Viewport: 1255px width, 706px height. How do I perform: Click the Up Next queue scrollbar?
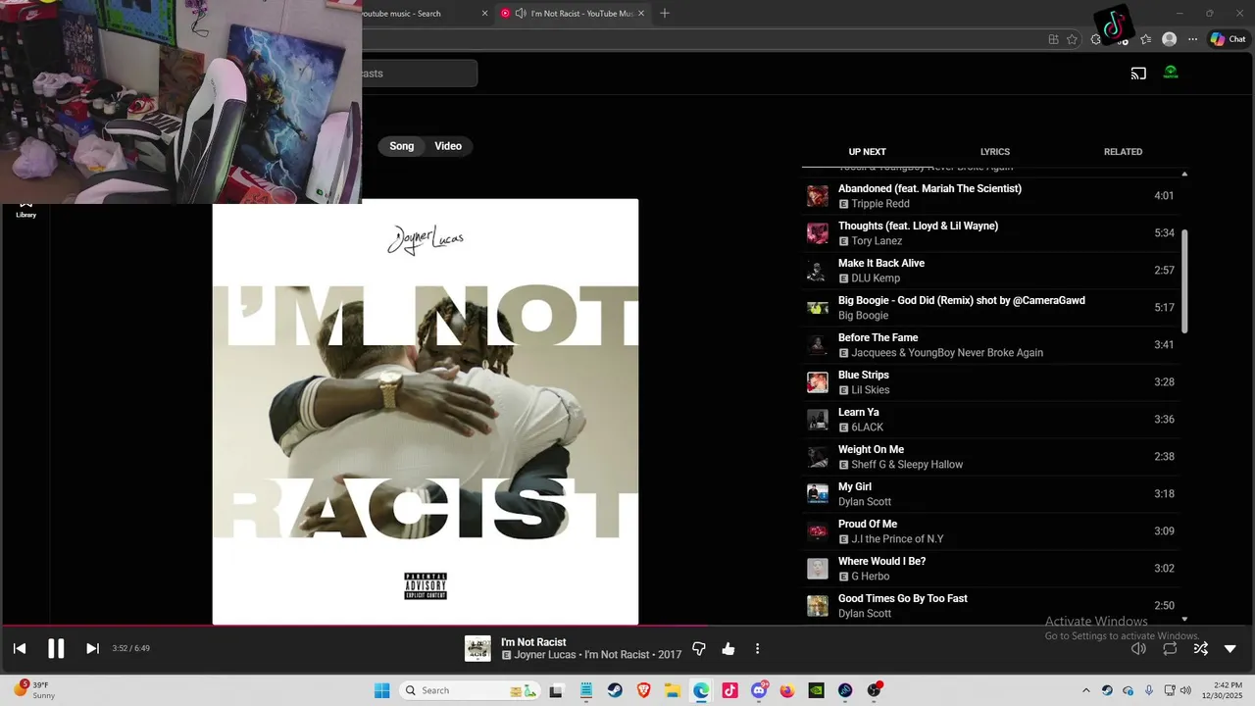click(x=1184, y=281)
